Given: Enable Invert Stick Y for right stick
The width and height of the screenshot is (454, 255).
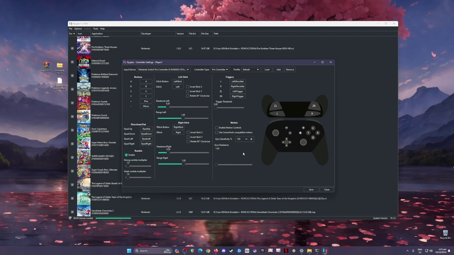Looking at the screenshot, I should click(x=188, y=137).
